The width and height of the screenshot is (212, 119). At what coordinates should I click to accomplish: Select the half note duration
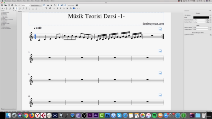click(x=26, y=8)
